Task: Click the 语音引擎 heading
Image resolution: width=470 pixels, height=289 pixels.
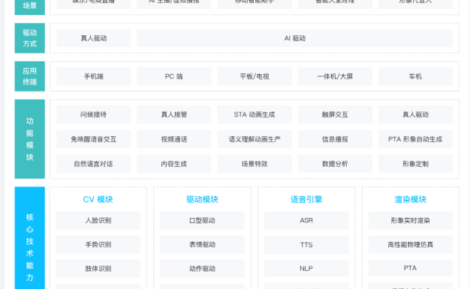Action: tap(306, 199)
